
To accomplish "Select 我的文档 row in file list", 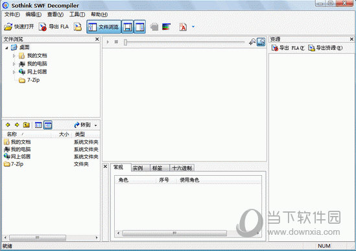I will (51, 142).
